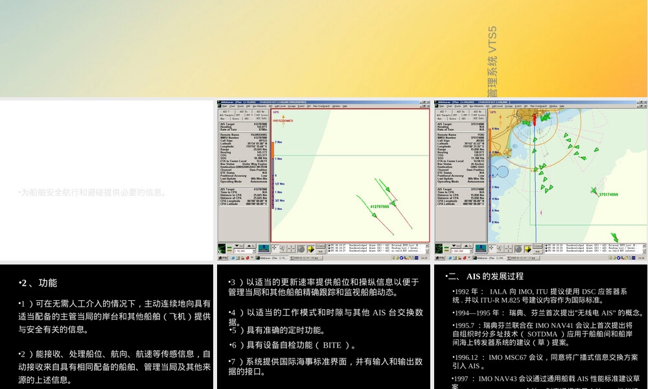Click Ack in the 412787000 screenshot
This screenshot has height=389, width=648.
320,252
